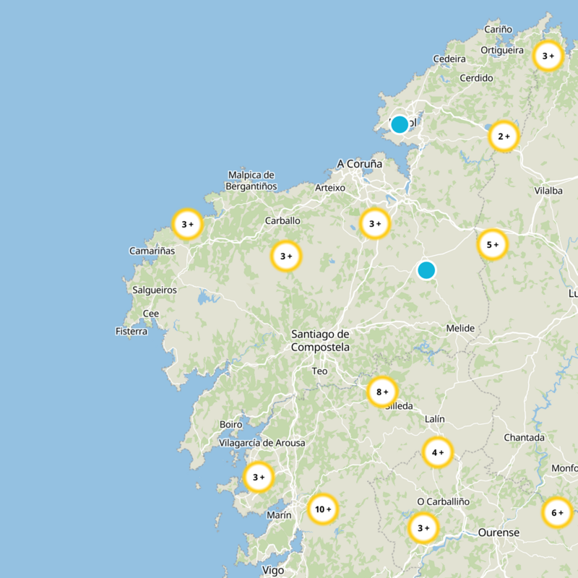Click the Cerdido label
Viewport: 578px width, 578px height.
pos(476,78)
